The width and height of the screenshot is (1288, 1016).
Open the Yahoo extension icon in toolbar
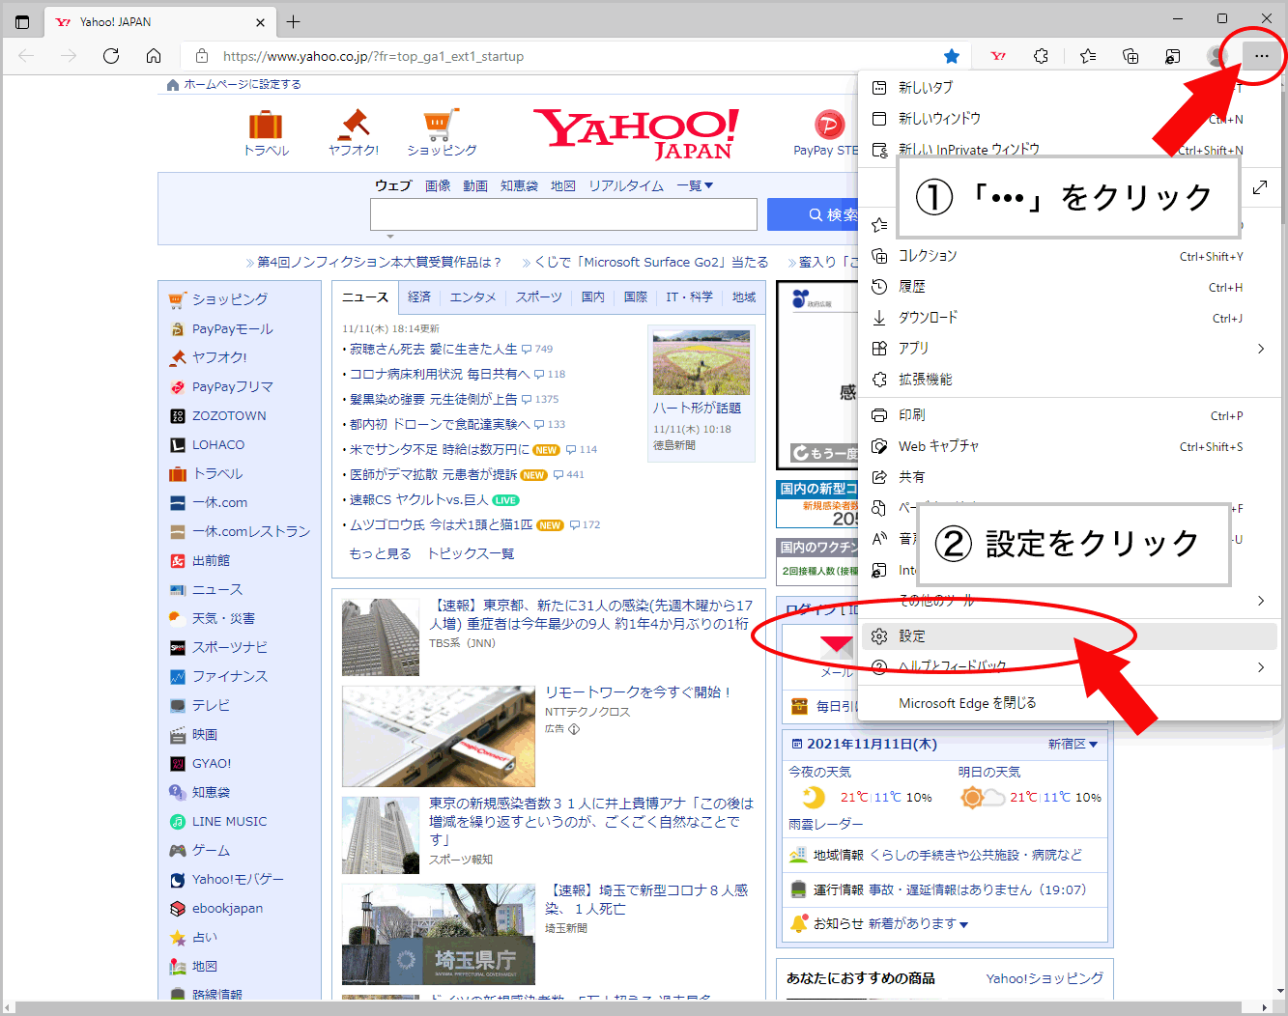(x=998, y=56)
